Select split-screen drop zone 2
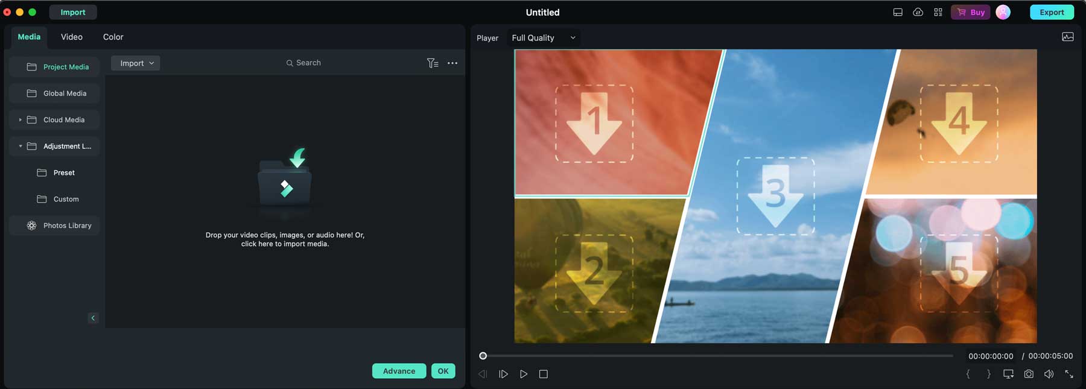This screenshot has height=389, width=1086. 594,273
